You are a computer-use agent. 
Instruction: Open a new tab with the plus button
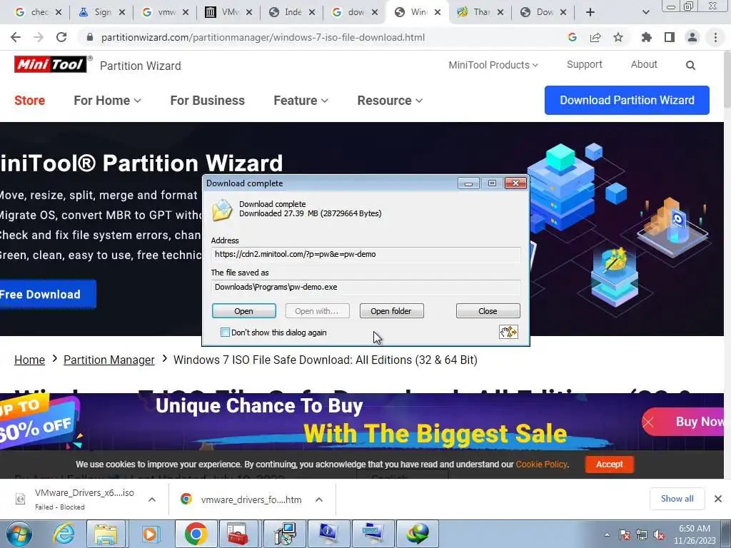[x=590, y=13]
